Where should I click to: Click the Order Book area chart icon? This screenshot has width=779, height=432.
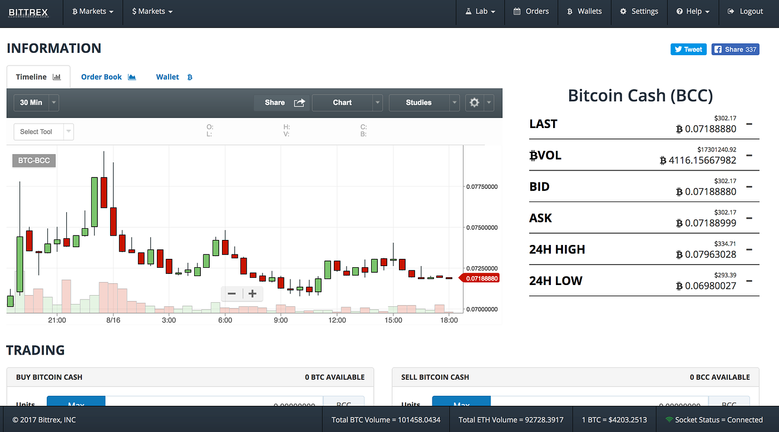[x=132, y=77]
